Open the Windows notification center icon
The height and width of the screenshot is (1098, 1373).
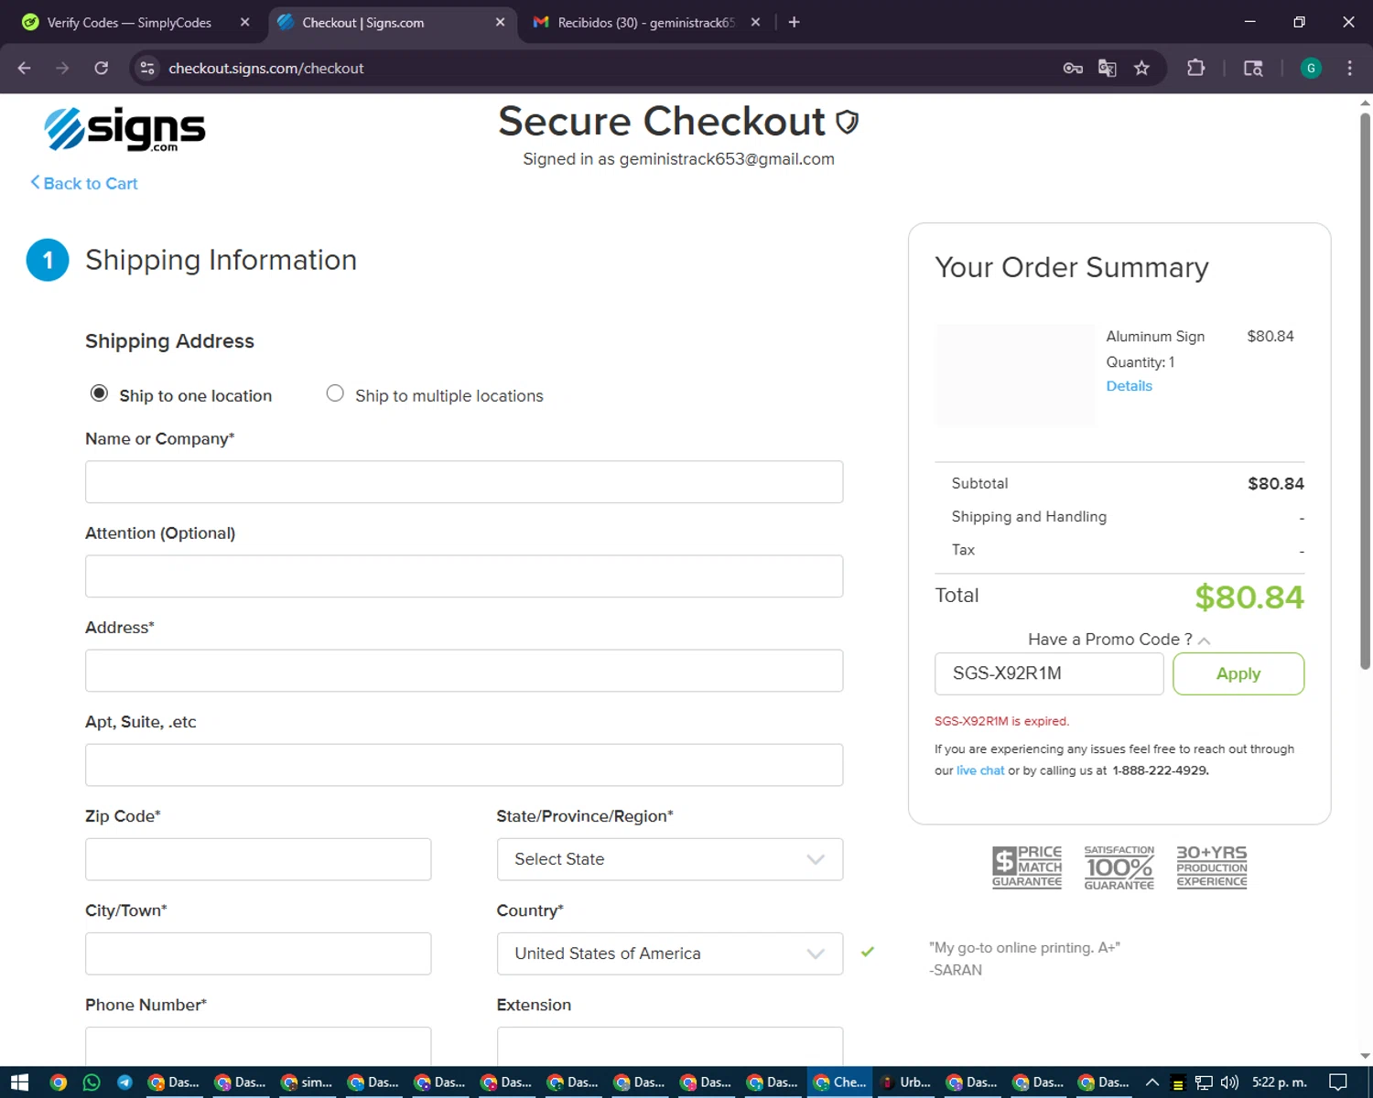(x=1338, y=1082)
